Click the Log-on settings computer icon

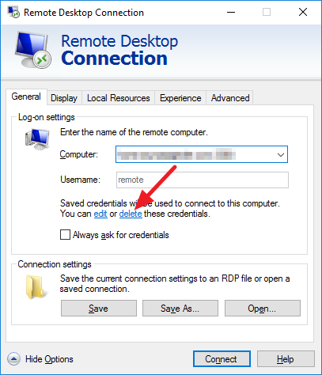click(37, 139)
